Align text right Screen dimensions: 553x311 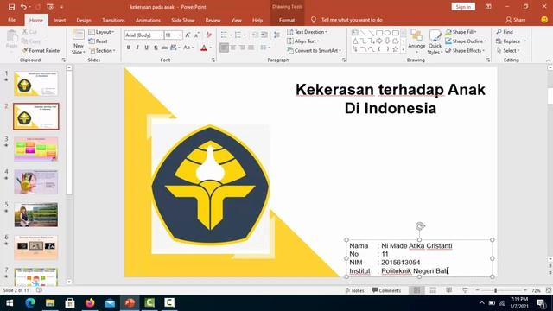click(x=242, y=48)
